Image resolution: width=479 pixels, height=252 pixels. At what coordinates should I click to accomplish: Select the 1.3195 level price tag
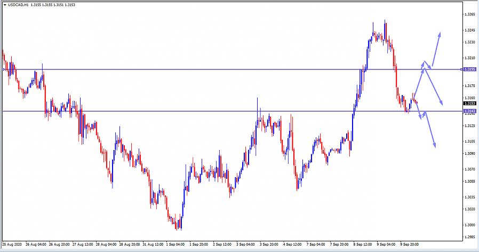(469, 69)
